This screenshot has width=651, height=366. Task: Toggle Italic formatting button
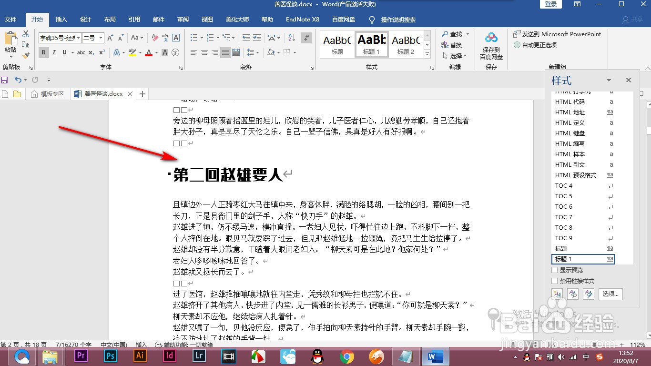tap(54, 52)
